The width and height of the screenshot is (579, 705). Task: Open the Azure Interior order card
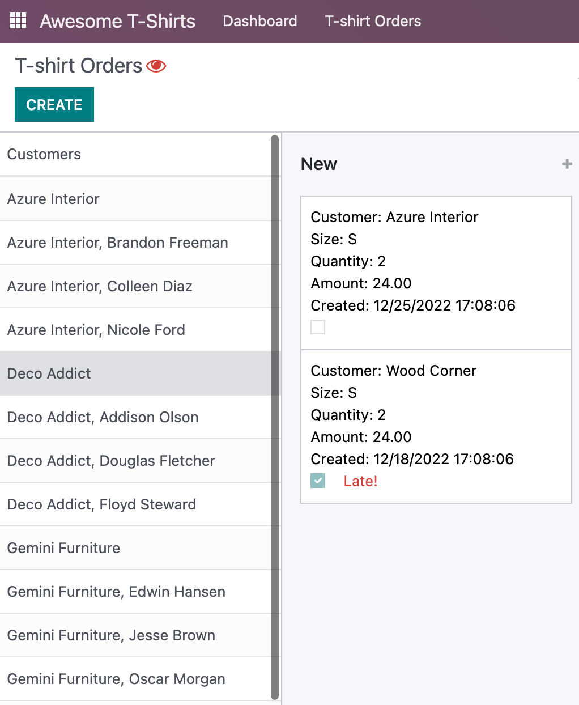click(x=435, y=261)
